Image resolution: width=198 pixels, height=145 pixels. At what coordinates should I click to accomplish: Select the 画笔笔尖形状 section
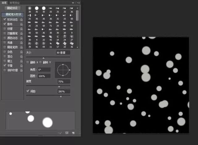(12, 15)
